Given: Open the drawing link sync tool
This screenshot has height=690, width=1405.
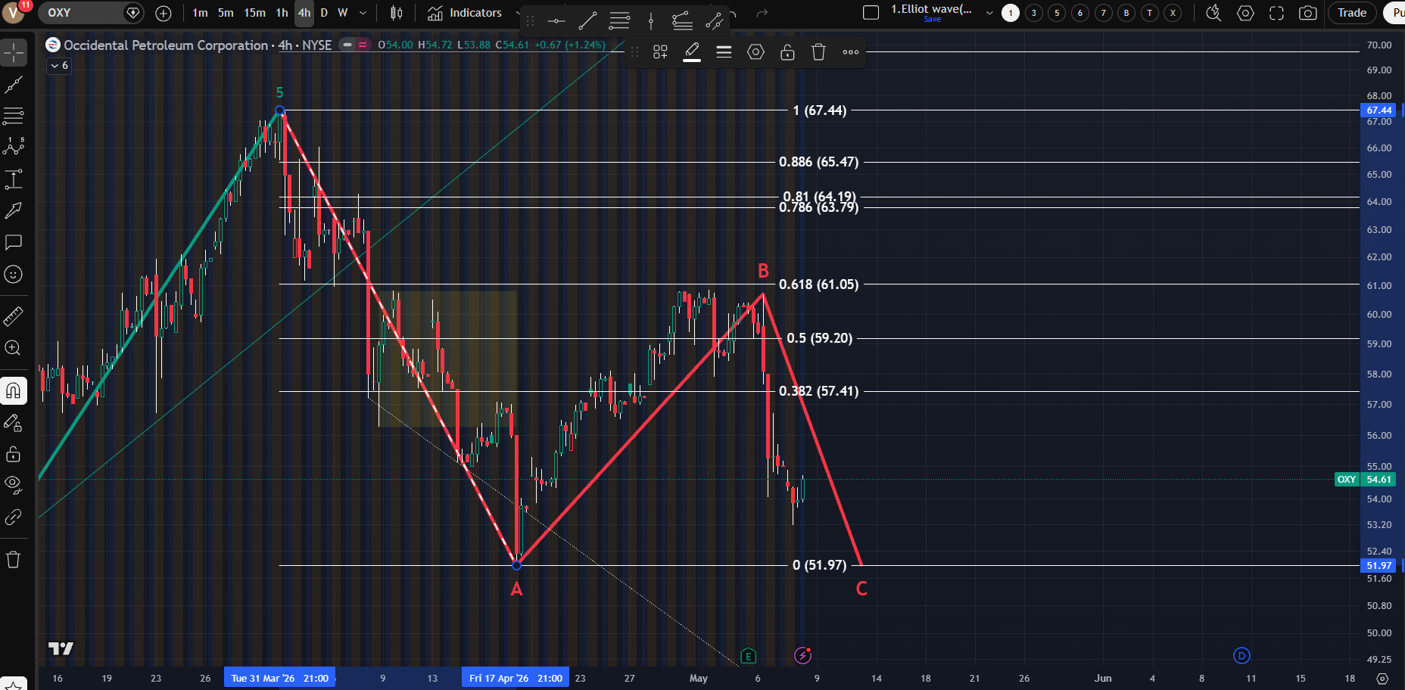Looking at the screenshot, I should pos(14,517).
